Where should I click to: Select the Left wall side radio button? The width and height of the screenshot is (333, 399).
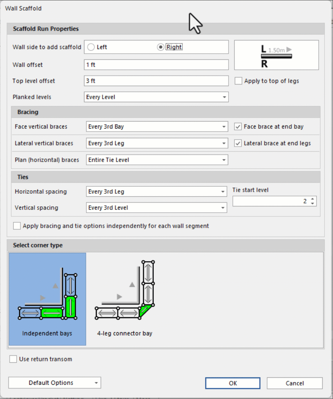point(91,47)
